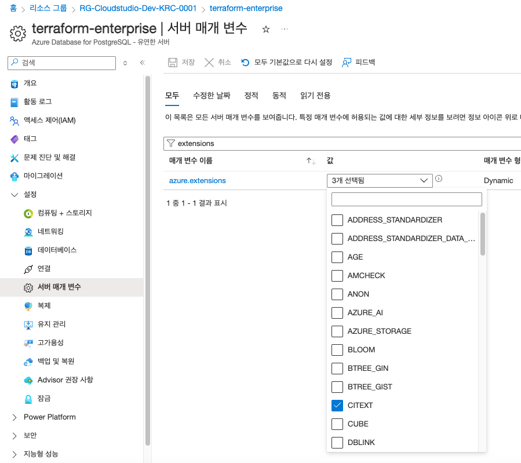Switch to the 수정한 날짜 tab
Screen dimensions: 521x463
coord(212,96)
